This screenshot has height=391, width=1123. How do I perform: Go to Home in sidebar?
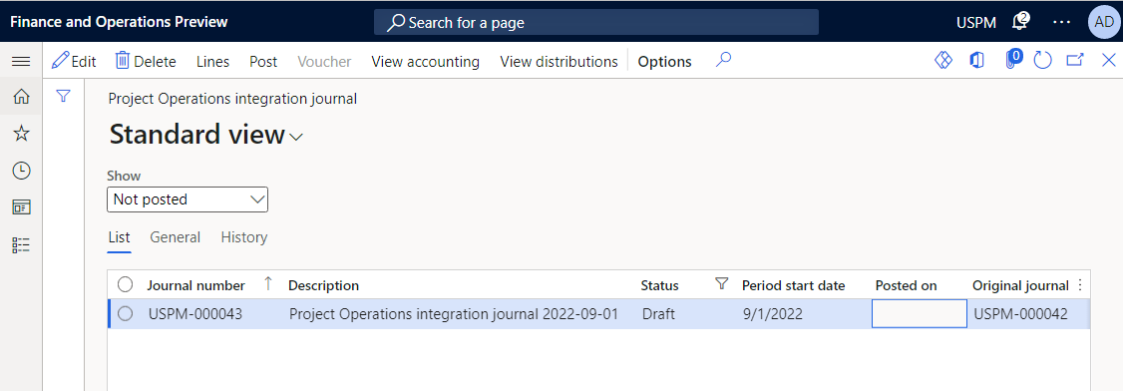tap(21, 96)
